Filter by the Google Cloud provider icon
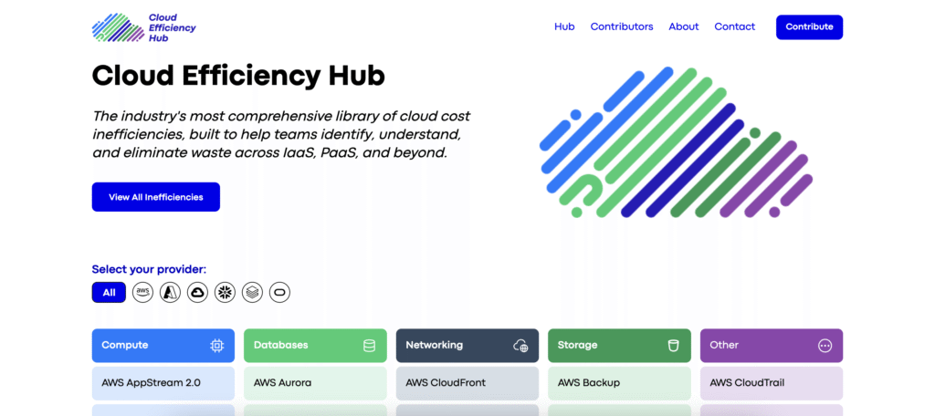This screenshot has width=935, height=416. click(197, 292)
